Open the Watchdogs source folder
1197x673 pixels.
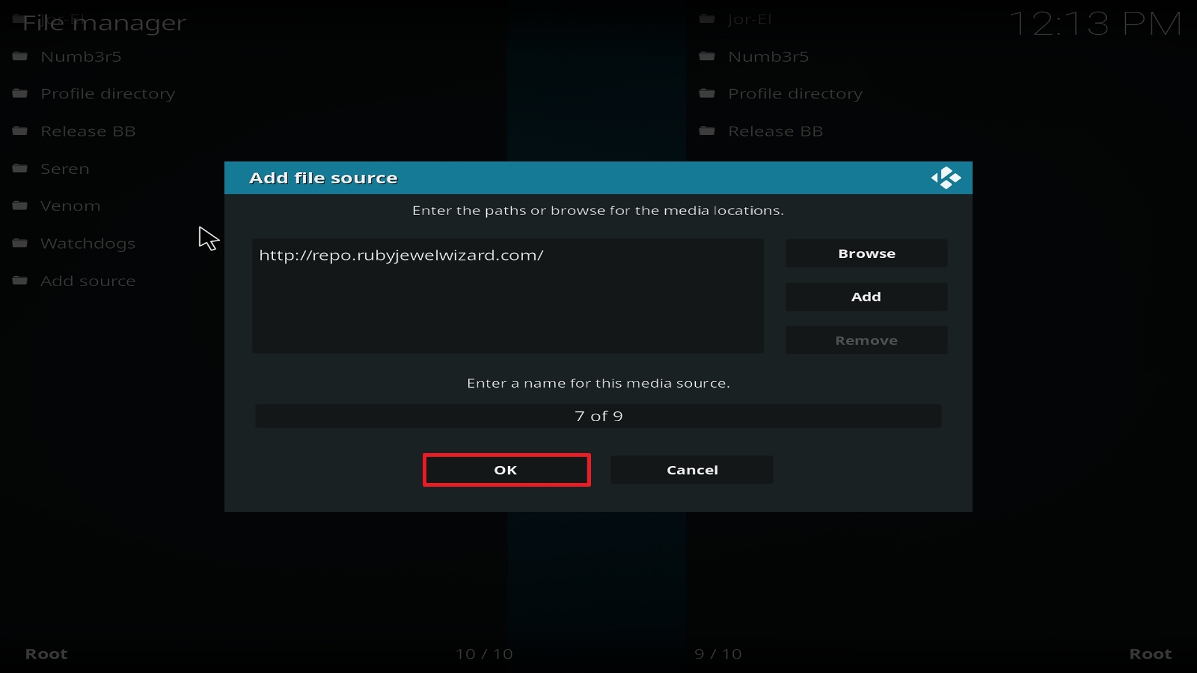click(x=88, y=244)
